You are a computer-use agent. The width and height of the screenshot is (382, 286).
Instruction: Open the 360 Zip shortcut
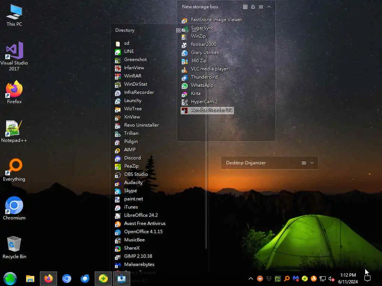coord(194,61)
